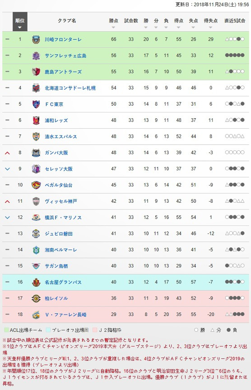Click the Kashima Antlers club crest
251x390 pixels.
click(x=36, y=72)
